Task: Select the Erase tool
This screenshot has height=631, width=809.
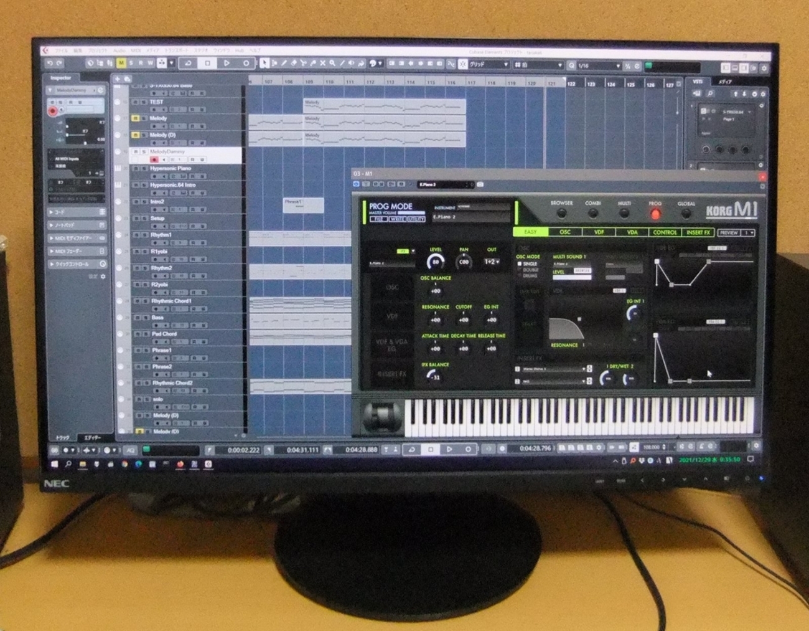Action: coord(294,64)
